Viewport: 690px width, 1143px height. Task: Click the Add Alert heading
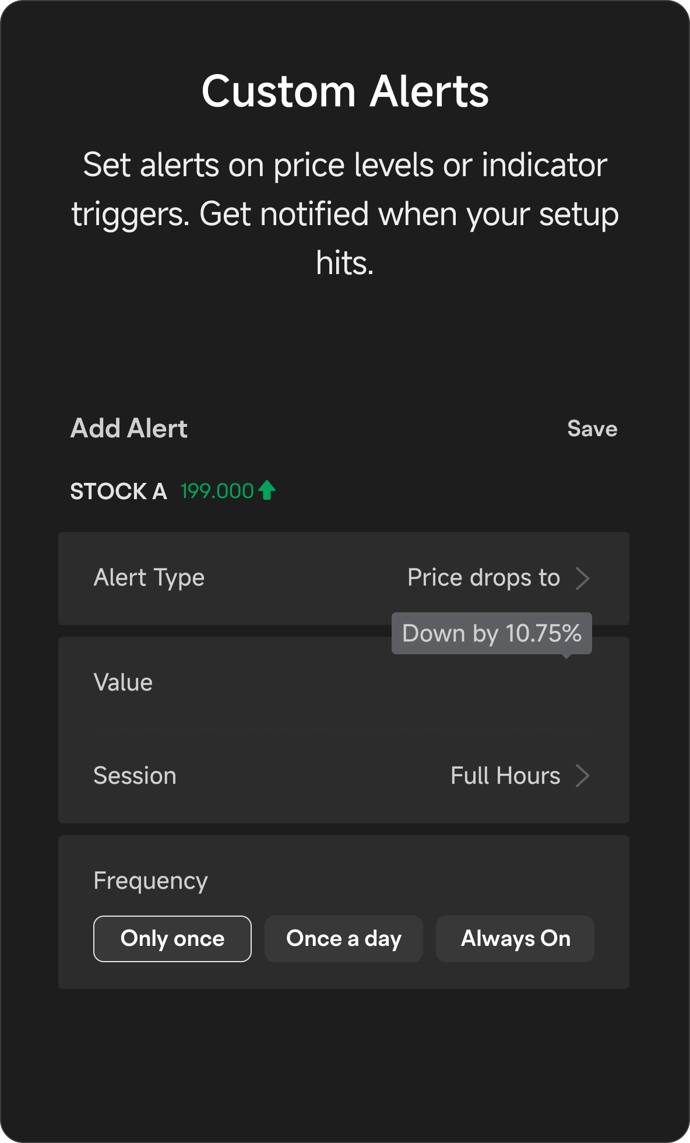pyautogui.click(x=129, y=429)
